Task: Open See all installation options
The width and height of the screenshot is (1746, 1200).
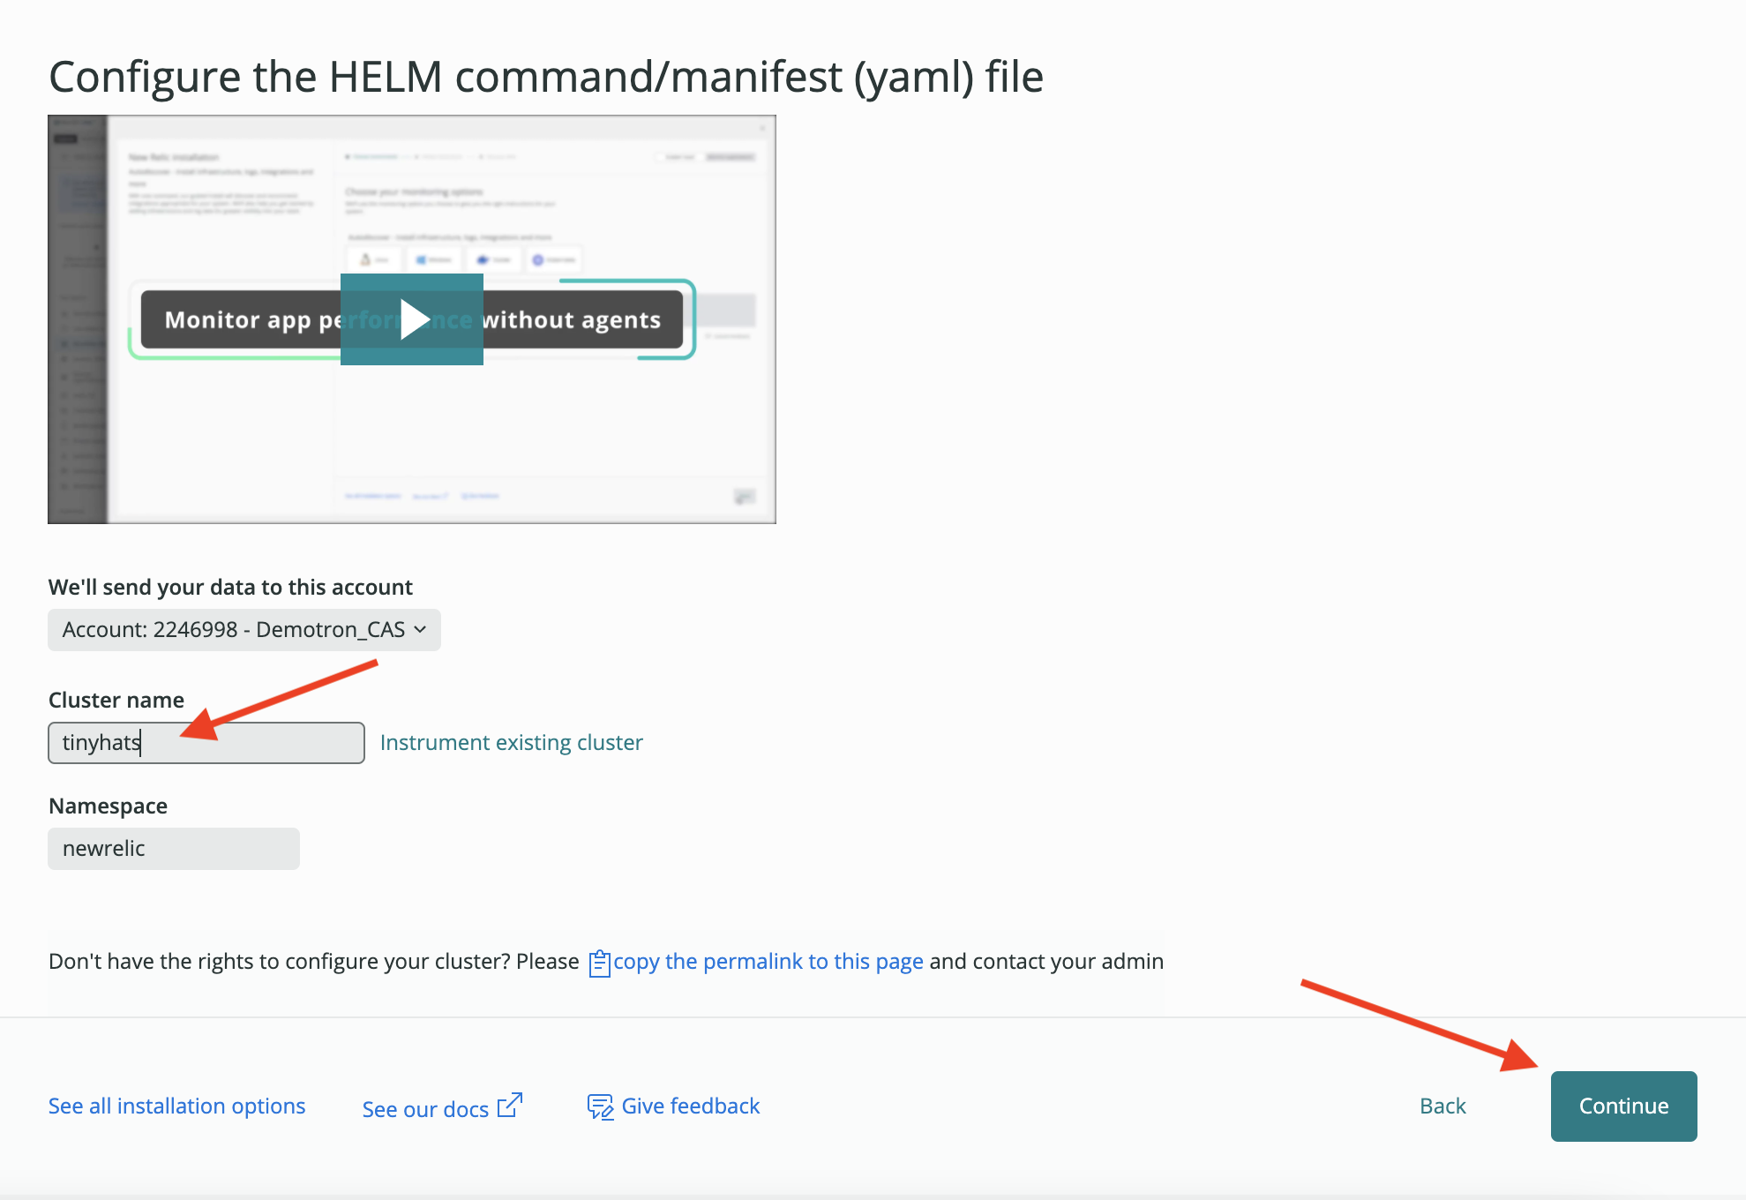Action: pos(177,1106)
